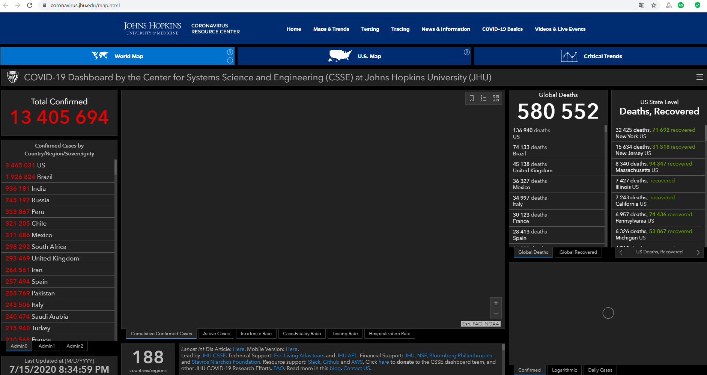Open the Maps & Trends menu
Screen dimensions: 707x375
(x=331, y=29)
